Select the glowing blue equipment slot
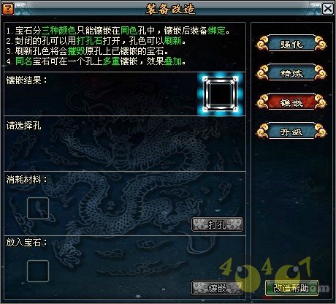 click(x=221, y=94)
